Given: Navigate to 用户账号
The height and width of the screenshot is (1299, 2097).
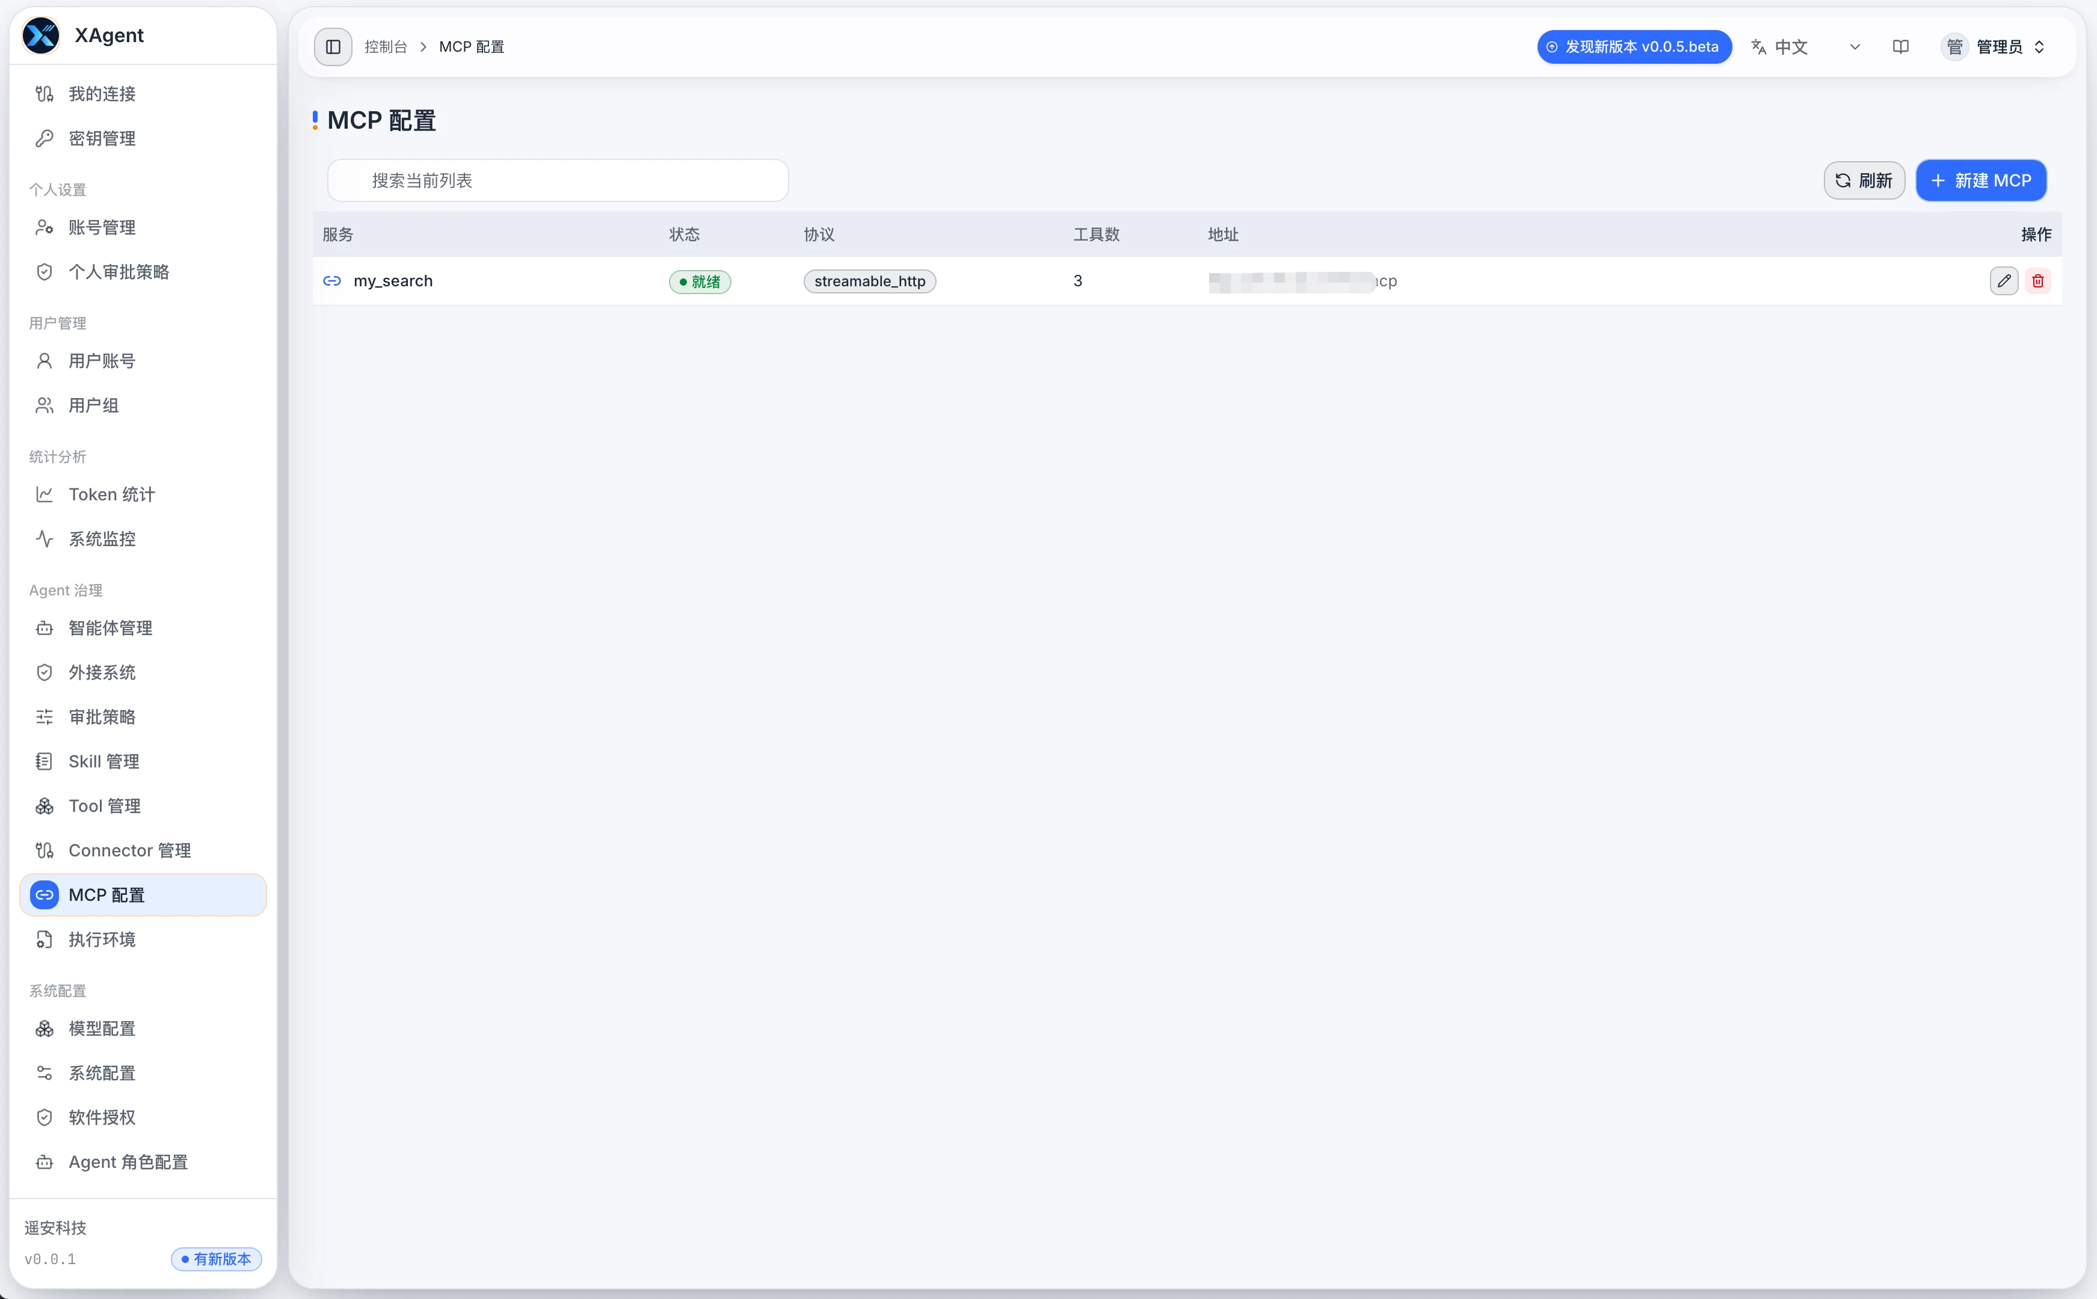Looking at the screenshot, I should pos(143,361).
